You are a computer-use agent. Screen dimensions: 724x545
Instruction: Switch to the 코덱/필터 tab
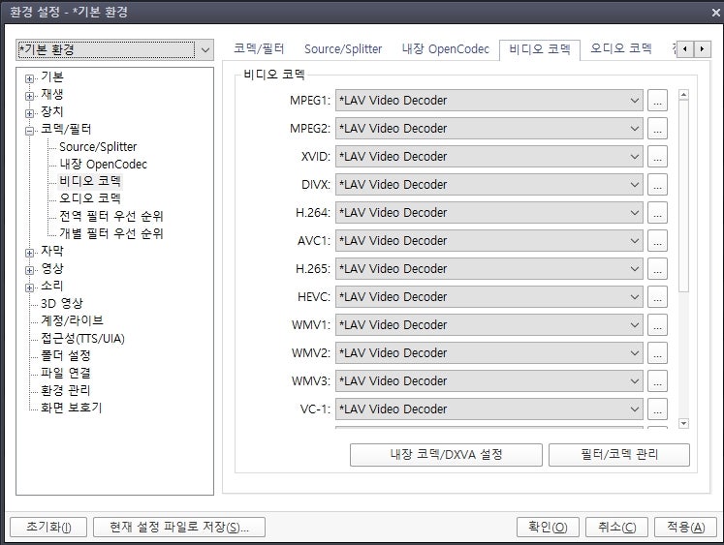259,48
